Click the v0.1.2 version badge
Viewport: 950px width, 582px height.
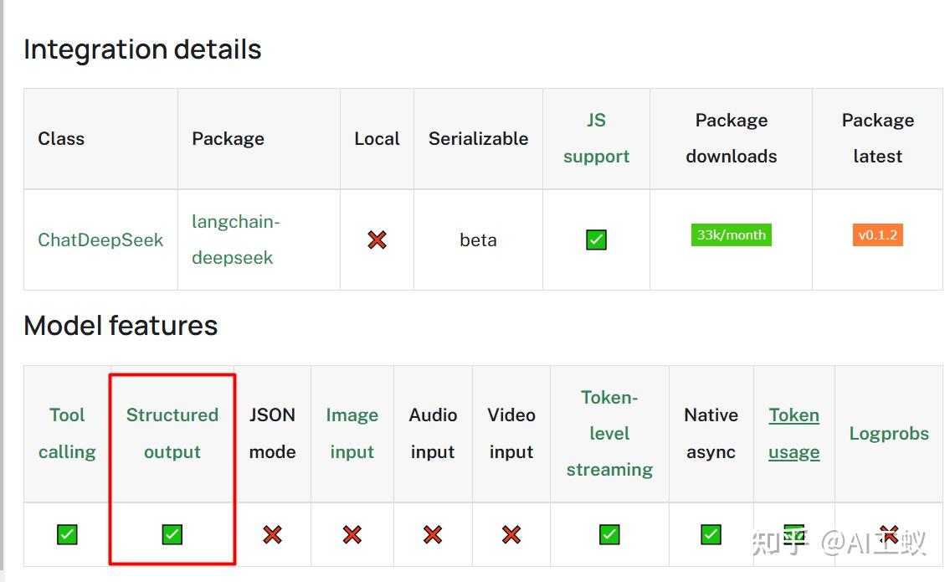[877, 235]
